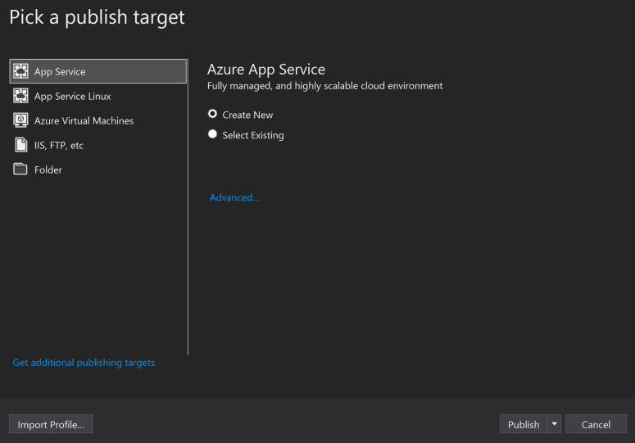Choose the Select Existing radio button
Viewport: 635px width, 443px height.
click(212, 134)
